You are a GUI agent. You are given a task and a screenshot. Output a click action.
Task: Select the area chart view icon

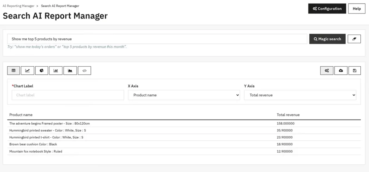(x=70, y=71)
